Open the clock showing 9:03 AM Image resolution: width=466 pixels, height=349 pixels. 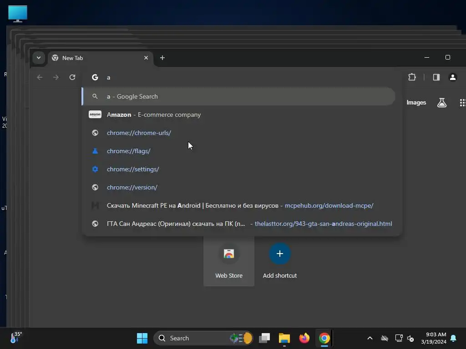click(434, 338)
